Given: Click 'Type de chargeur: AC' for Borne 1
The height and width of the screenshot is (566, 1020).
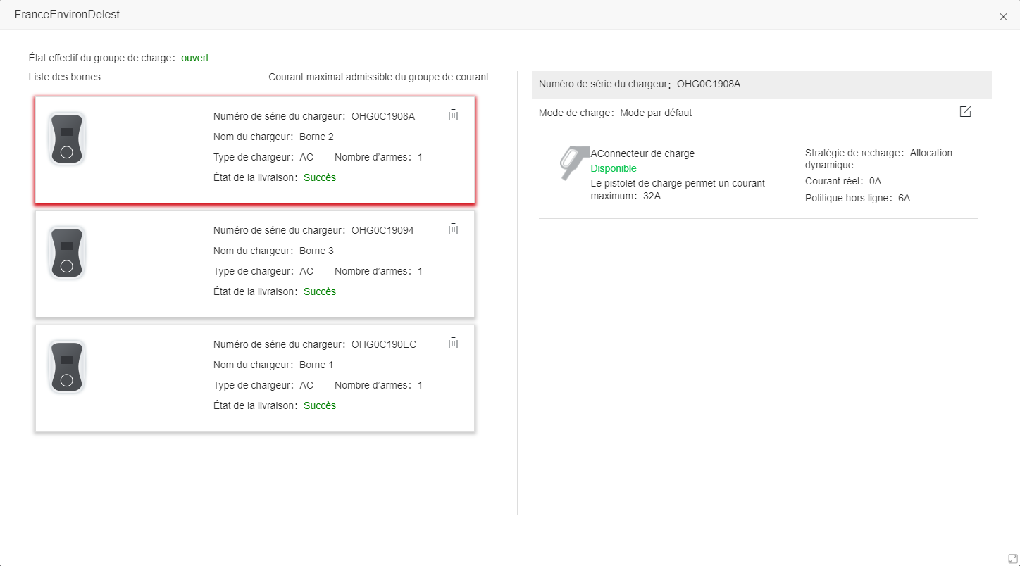Looking at the screenshot, I should coord(263,385).
